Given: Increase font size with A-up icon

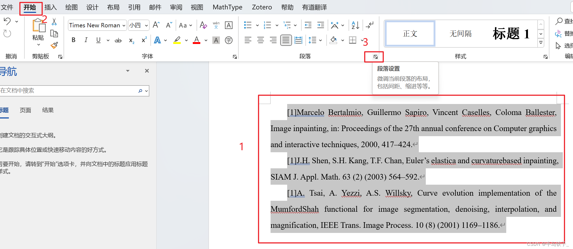Looking at the screenshot, I should click(x=156, y=25).
